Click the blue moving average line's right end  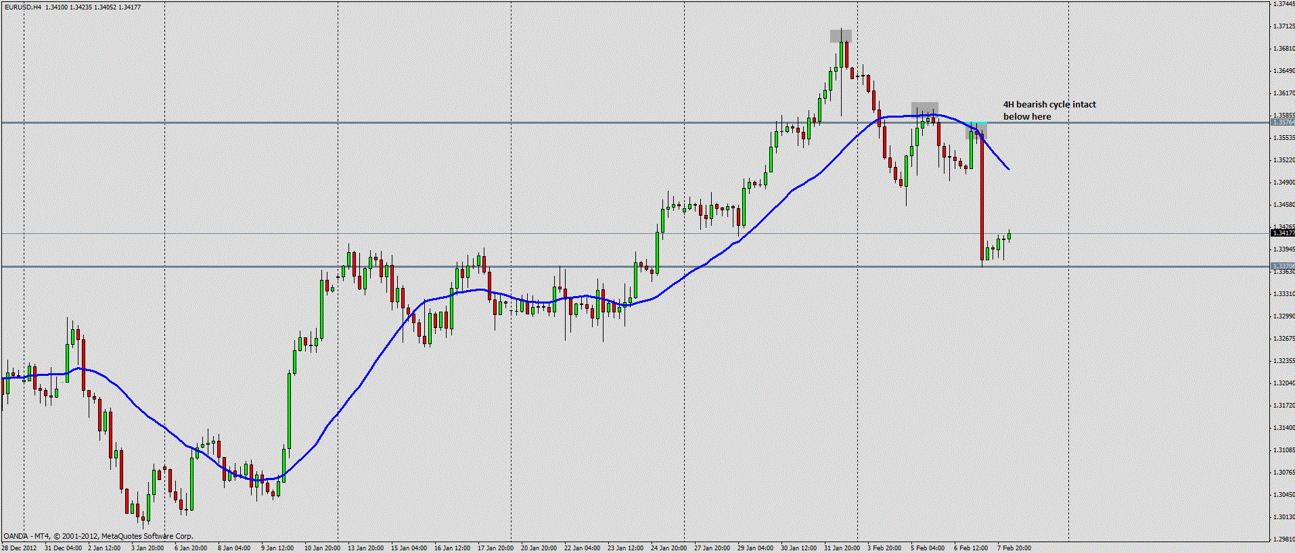tap(1007, 168)
